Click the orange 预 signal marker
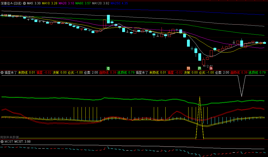The width and height of the screenshot is (268, 157). coord(188,68)
